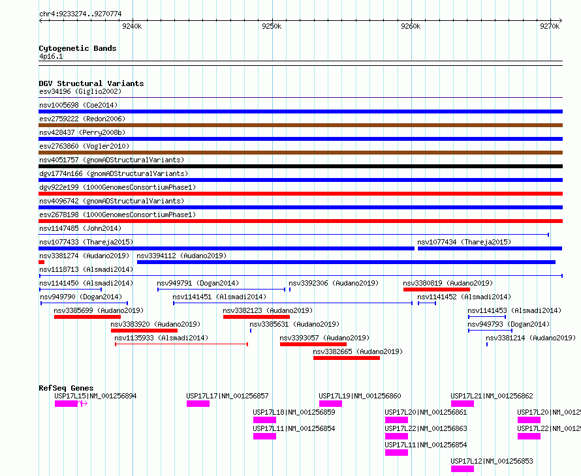Click the DGV Structural Variants track title

coord(91,83)
